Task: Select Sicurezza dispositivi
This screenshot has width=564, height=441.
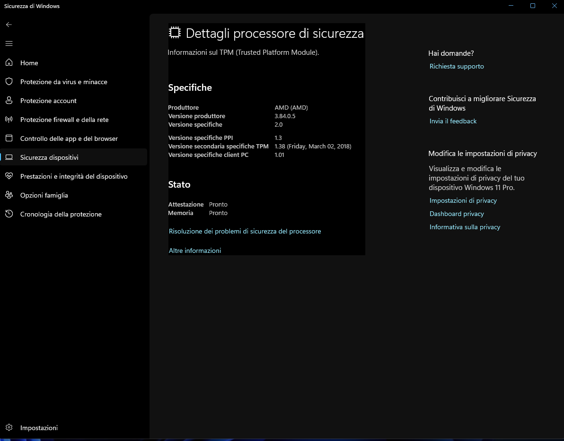Action: 73,157
